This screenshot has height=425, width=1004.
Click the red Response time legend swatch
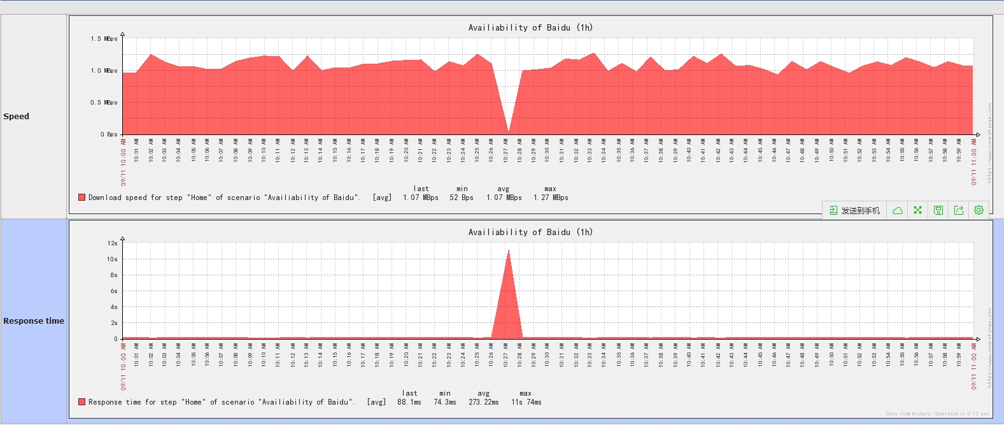tap(81, 402)
